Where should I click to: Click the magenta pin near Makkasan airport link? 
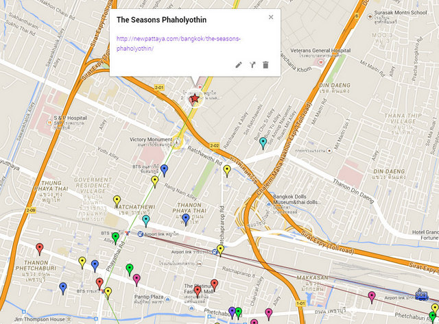pos(372,297)
